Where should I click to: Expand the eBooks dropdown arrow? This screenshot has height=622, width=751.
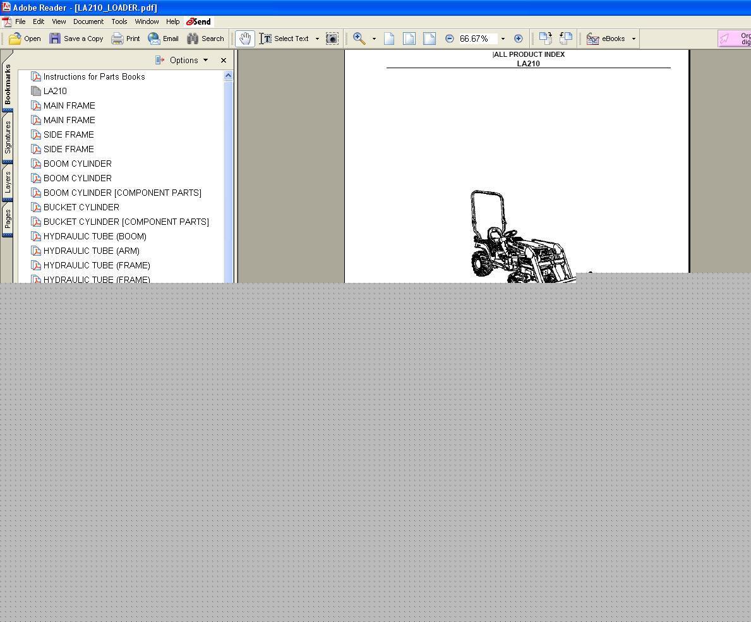[634, 39]
